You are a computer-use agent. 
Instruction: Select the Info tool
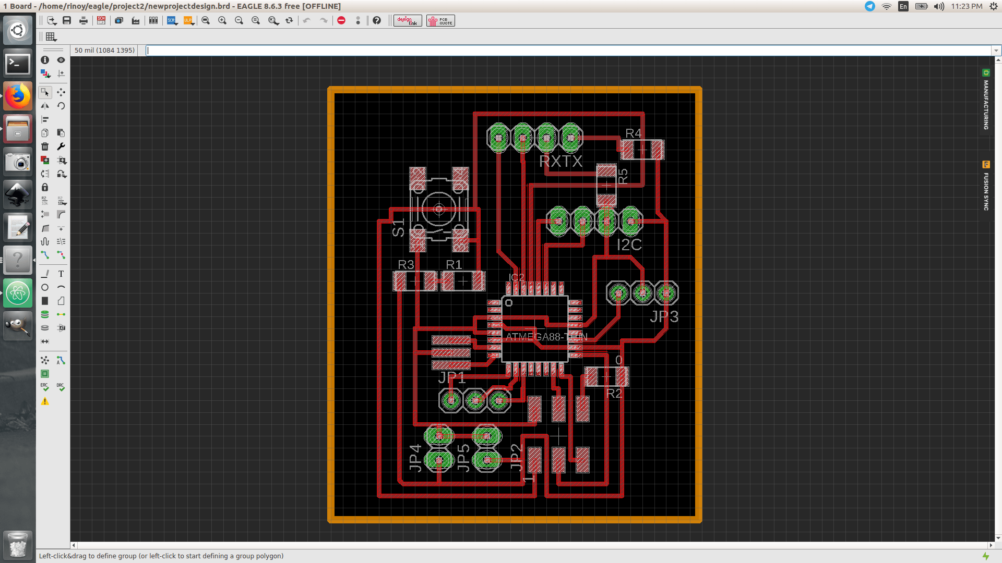45,60
